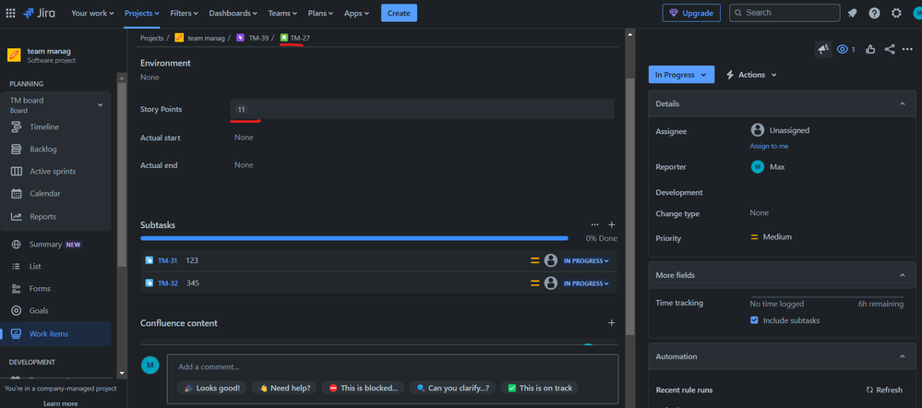Click the team manag project avatar in sidebar
Image resolution: width=922 pixels, height=408 pixels.
(14, 55)
